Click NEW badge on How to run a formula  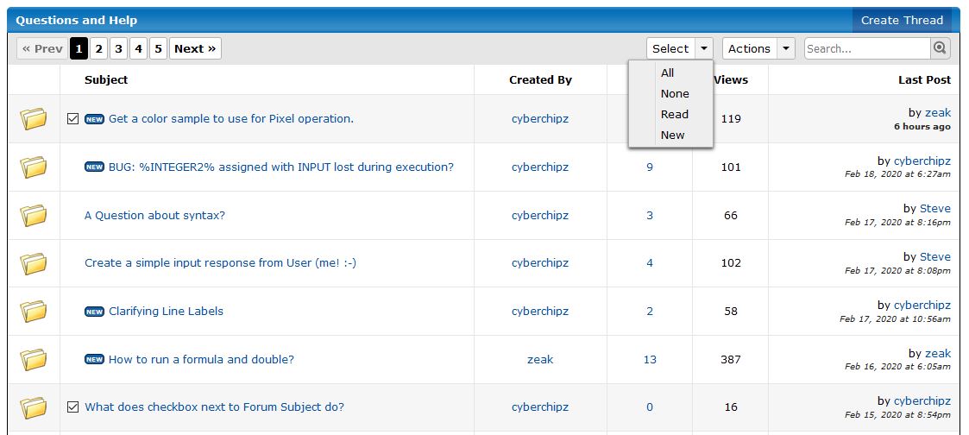94,360
